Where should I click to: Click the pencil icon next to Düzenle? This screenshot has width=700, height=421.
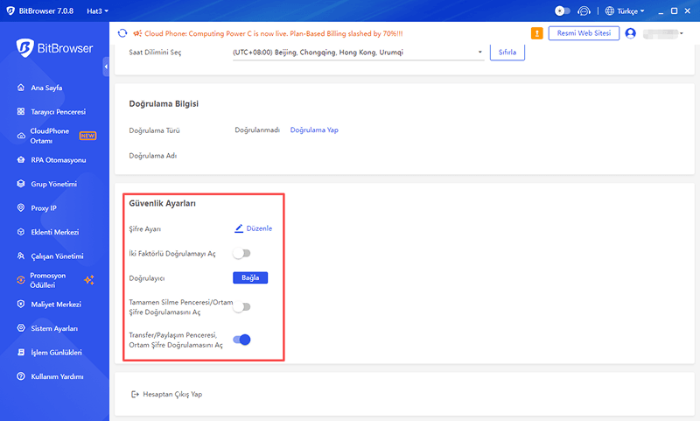[x=239, y=228]
